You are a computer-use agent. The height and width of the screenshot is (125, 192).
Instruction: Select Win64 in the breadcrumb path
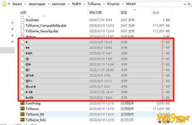tap(131, 4)
